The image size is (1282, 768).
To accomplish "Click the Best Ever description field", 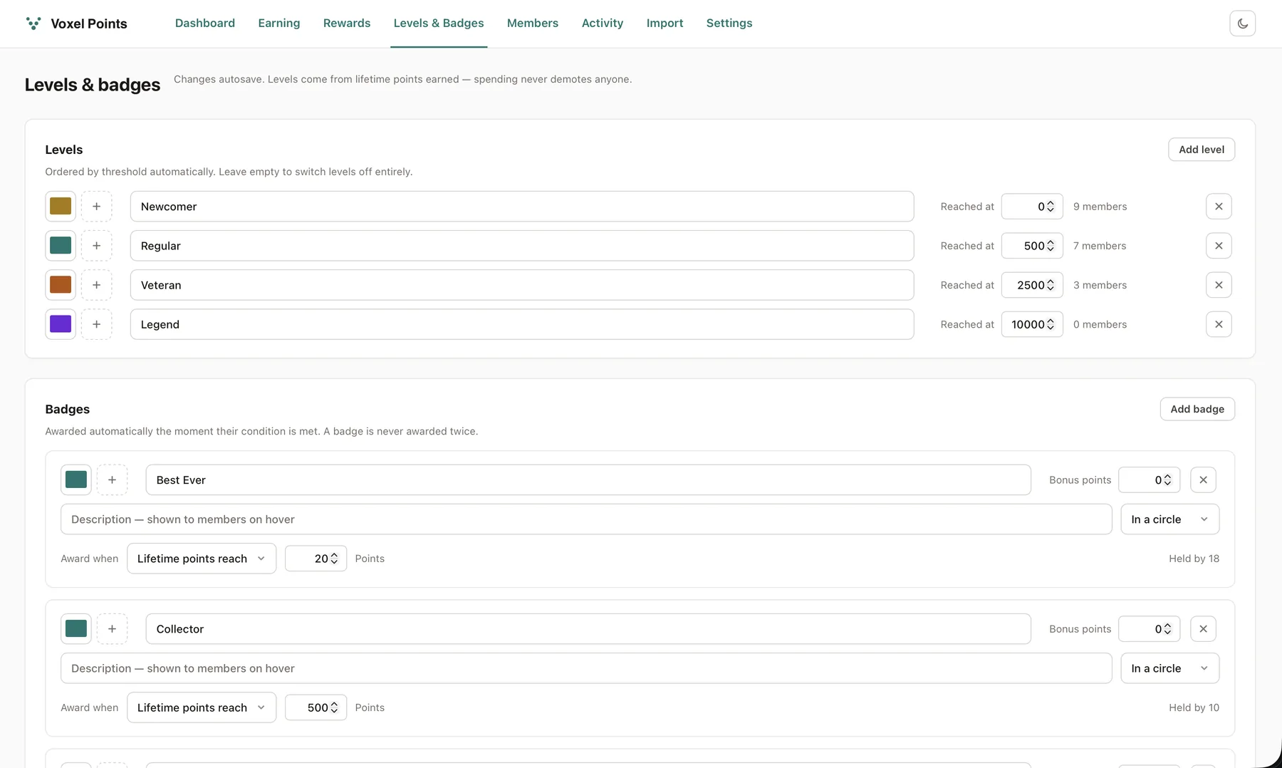I will click(x=586, y=519).
